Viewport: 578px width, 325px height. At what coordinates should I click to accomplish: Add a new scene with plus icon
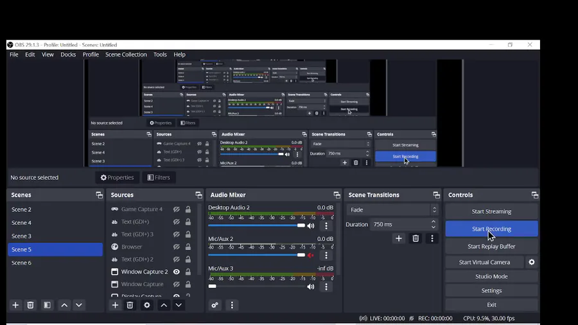click(x=15, y=305)
